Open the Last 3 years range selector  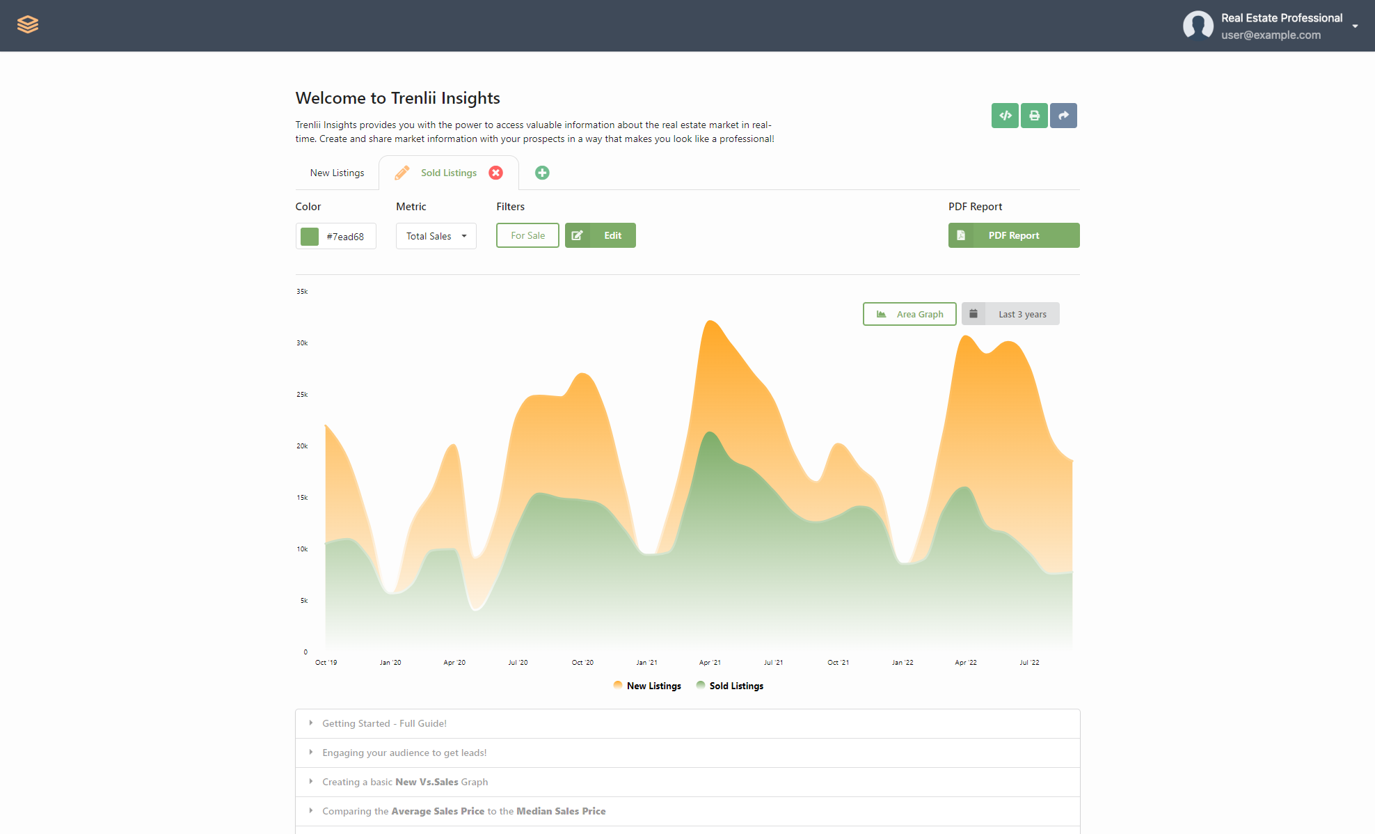[1010, 314]
